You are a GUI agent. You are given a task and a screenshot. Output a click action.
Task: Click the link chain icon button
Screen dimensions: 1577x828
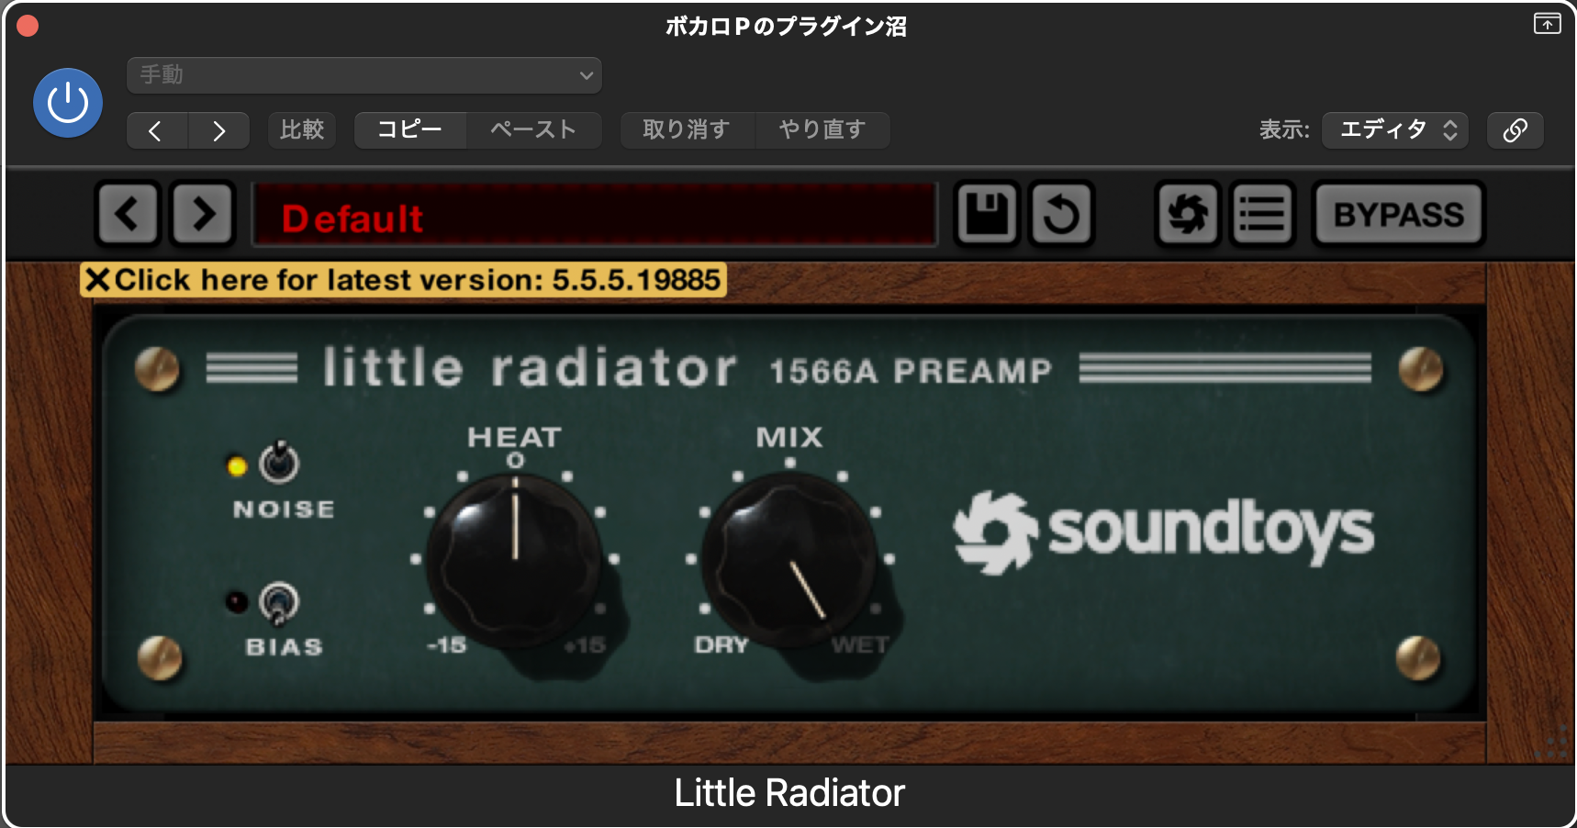pyautogui.click(x=1515, y=130)
